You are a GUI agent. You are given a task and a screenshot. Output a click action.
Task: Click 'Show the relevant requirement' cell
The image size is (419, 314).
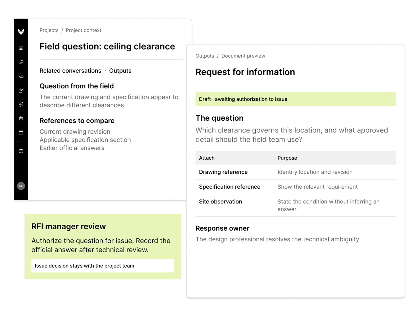click(318, 187)
